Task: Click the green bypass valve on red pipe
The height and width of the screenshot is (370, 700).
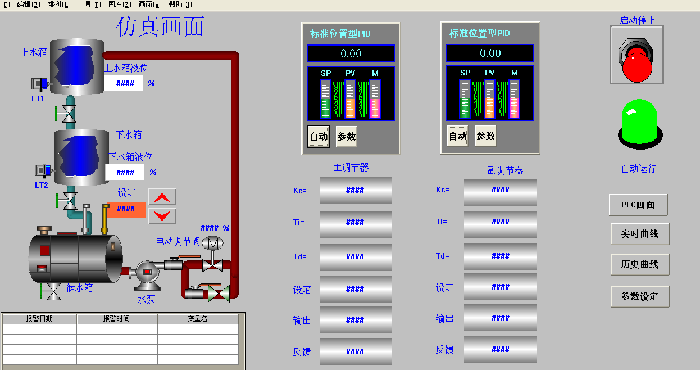Action: pyautogui.click(x=219, y=293)
